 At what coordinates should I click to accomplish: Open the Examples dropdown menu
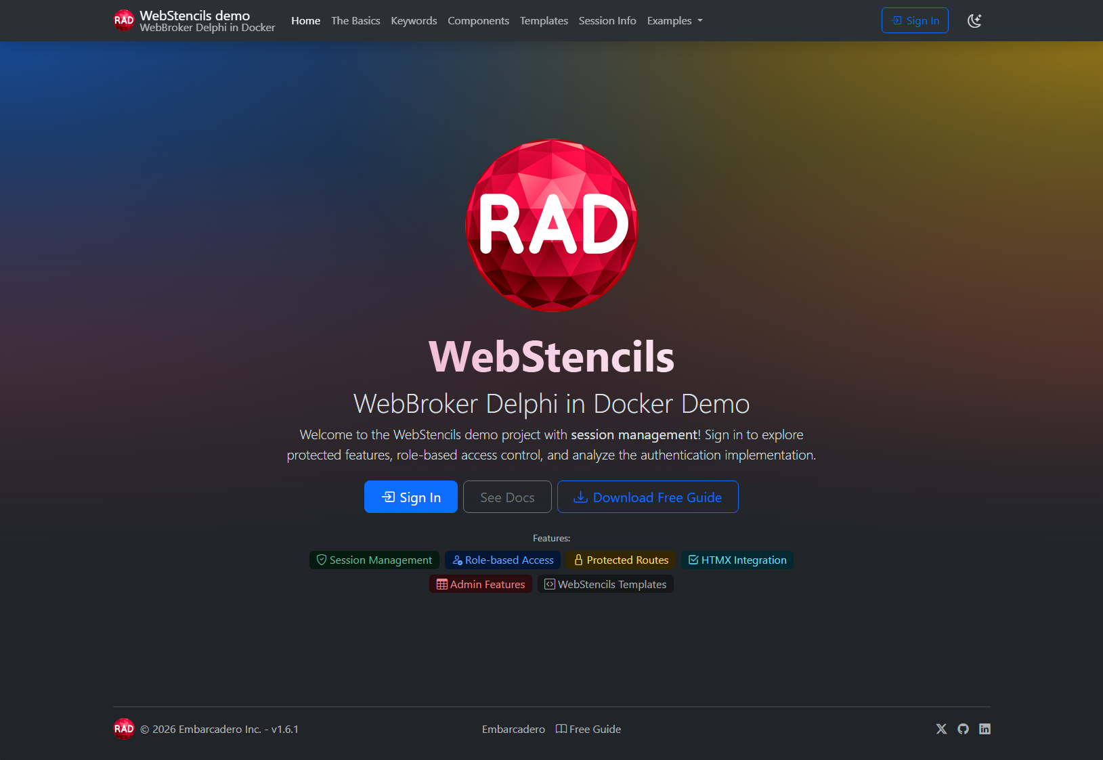674,21
